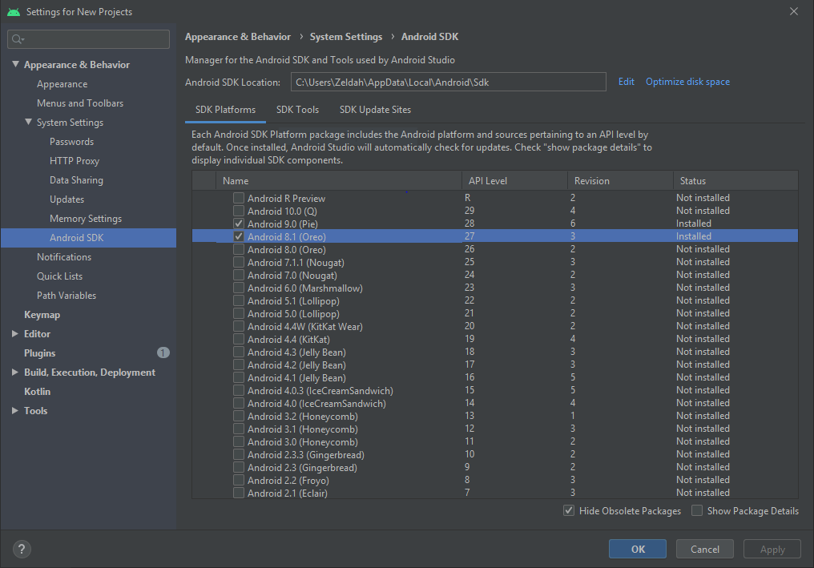Uncheck the Android 9.0 (Pie) checkbox
Viewport: 814px width, 568px height.
tap(239, 224)
